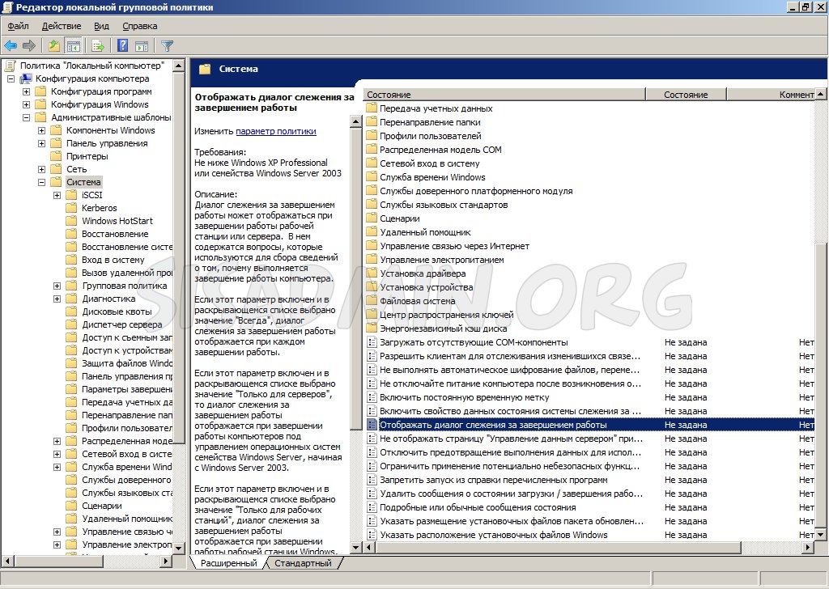Click the Up one level folder icon
Screen dimensions: 829x589
54,46
